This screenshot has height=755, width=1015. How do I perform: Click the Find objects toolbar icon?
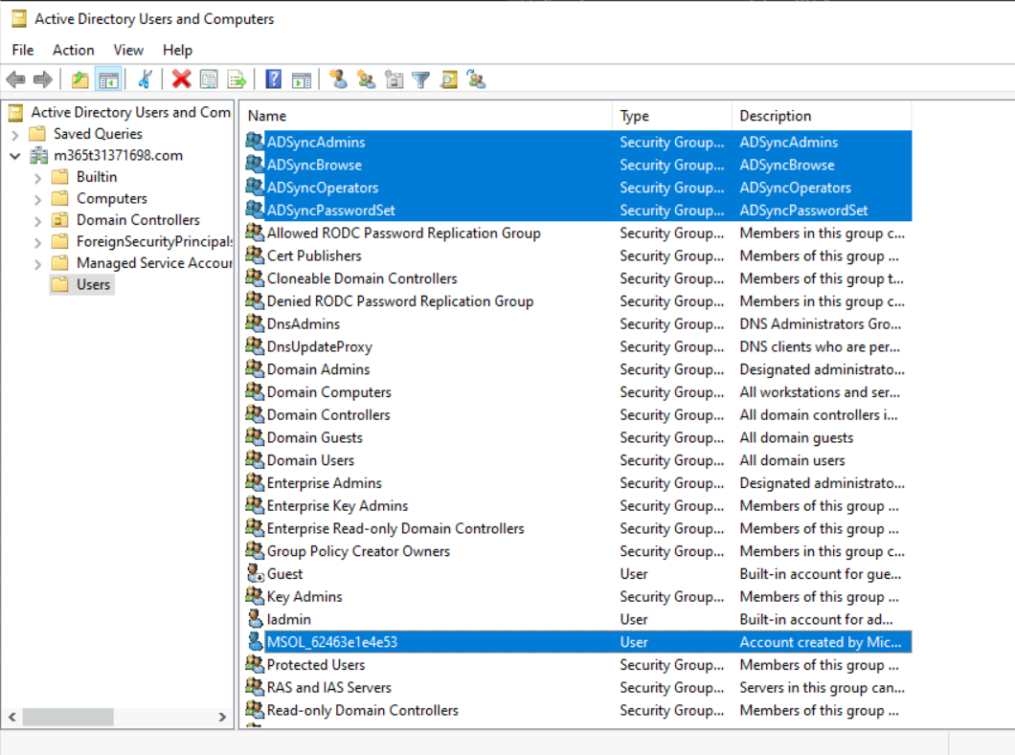pos(448,79)
